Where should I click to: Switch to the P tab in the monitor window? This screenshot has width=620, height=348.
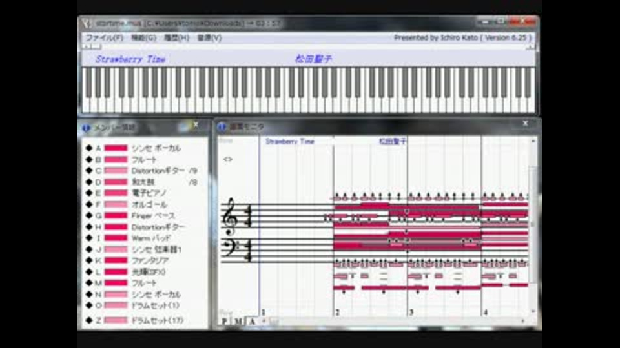(x=225, y=321)
